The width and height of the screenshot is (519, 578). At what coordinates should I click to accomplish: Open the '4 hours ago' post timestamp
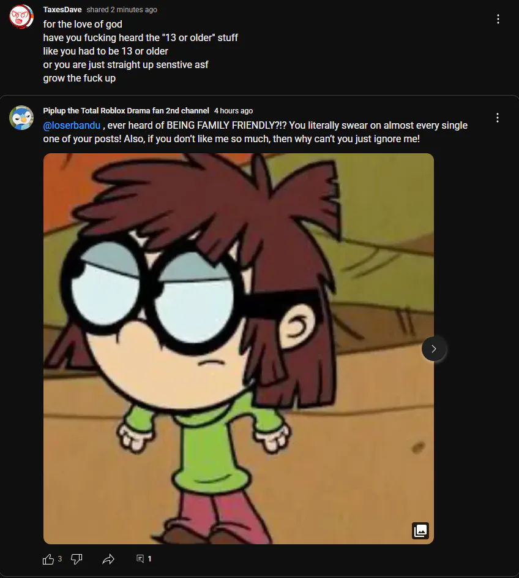[233, 111]
